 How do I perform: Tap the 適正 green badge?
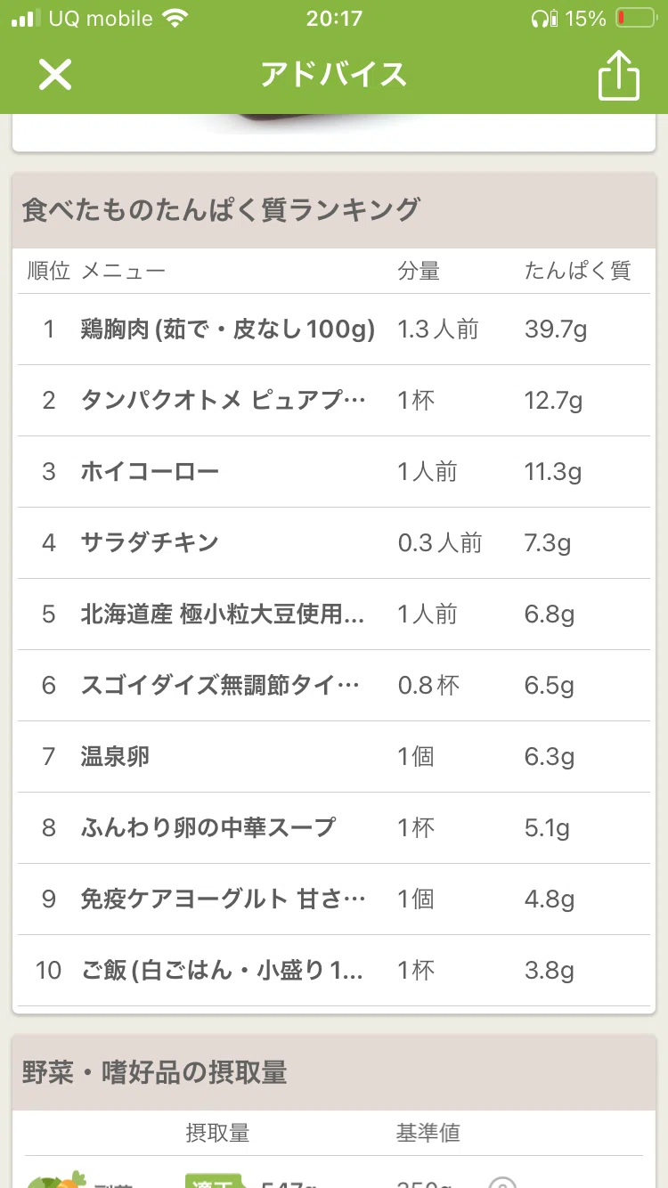pyautogui.click(x=216, y=1181)
